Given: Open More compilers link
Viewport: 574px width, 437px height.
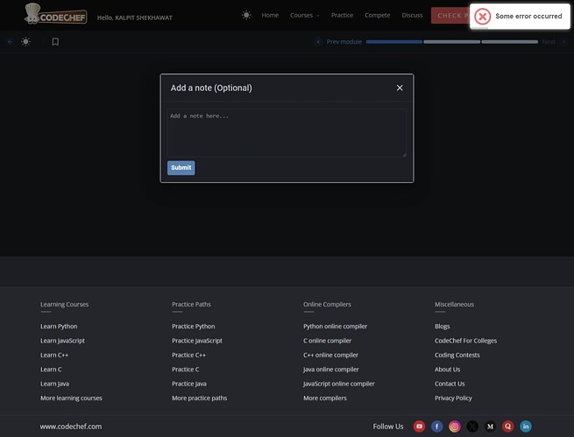Looking at the screenshot, I should point(325,398).
